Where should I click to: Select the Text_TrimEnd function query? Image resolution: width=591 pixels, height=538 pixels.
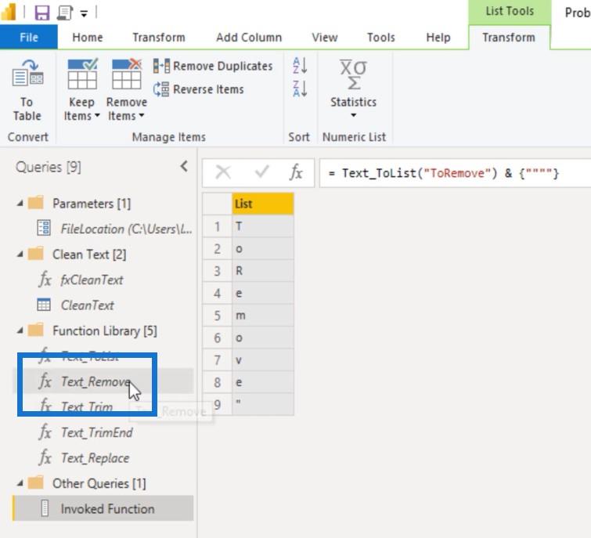(97, 432)
